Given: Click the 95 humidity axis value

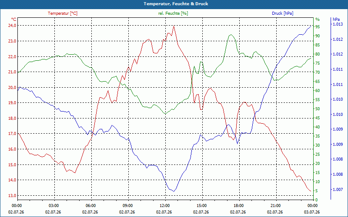Looking at the screenshot, I should 318,26.
